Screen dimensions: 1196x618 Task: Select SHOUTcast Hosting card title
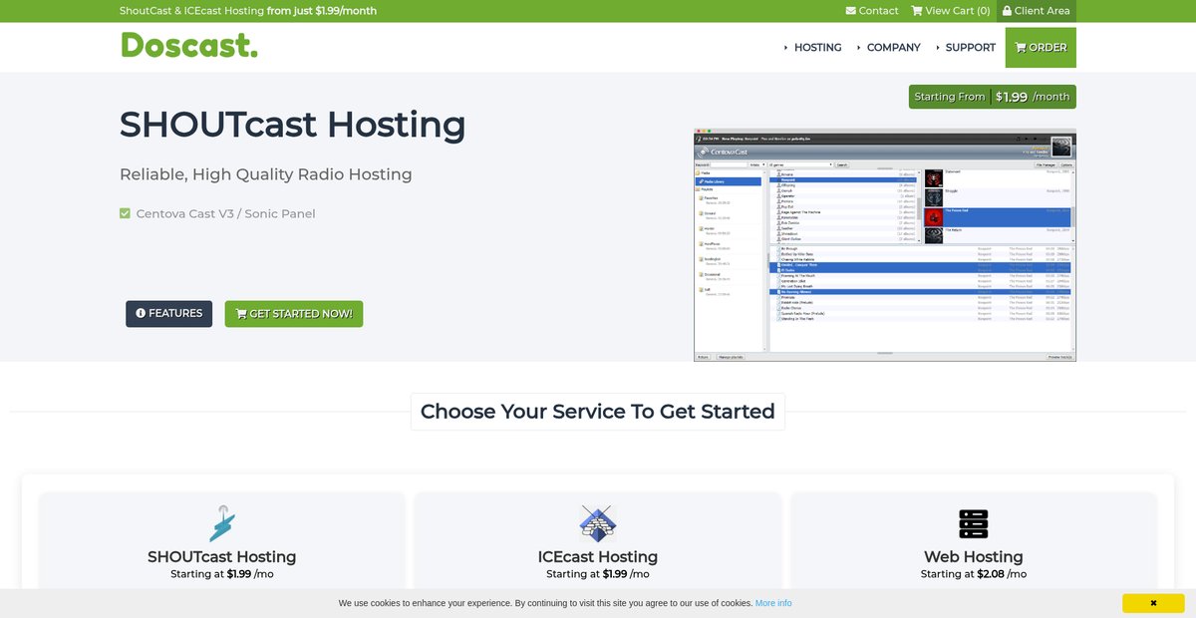tap(222, 556)
